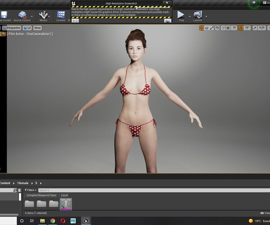Open View Options eye menu
270x225 pixels.
tap(265, 213)
